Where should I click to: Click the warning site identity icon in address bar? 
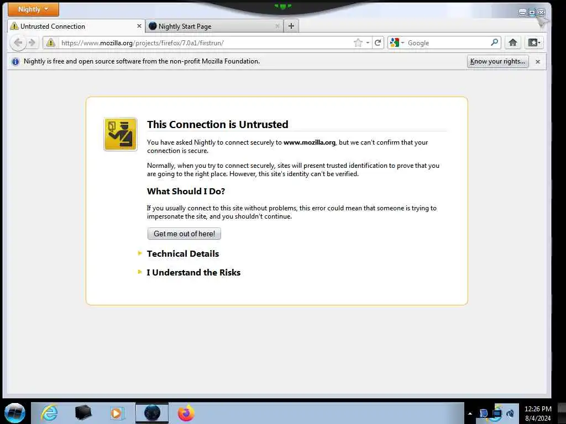51,43
